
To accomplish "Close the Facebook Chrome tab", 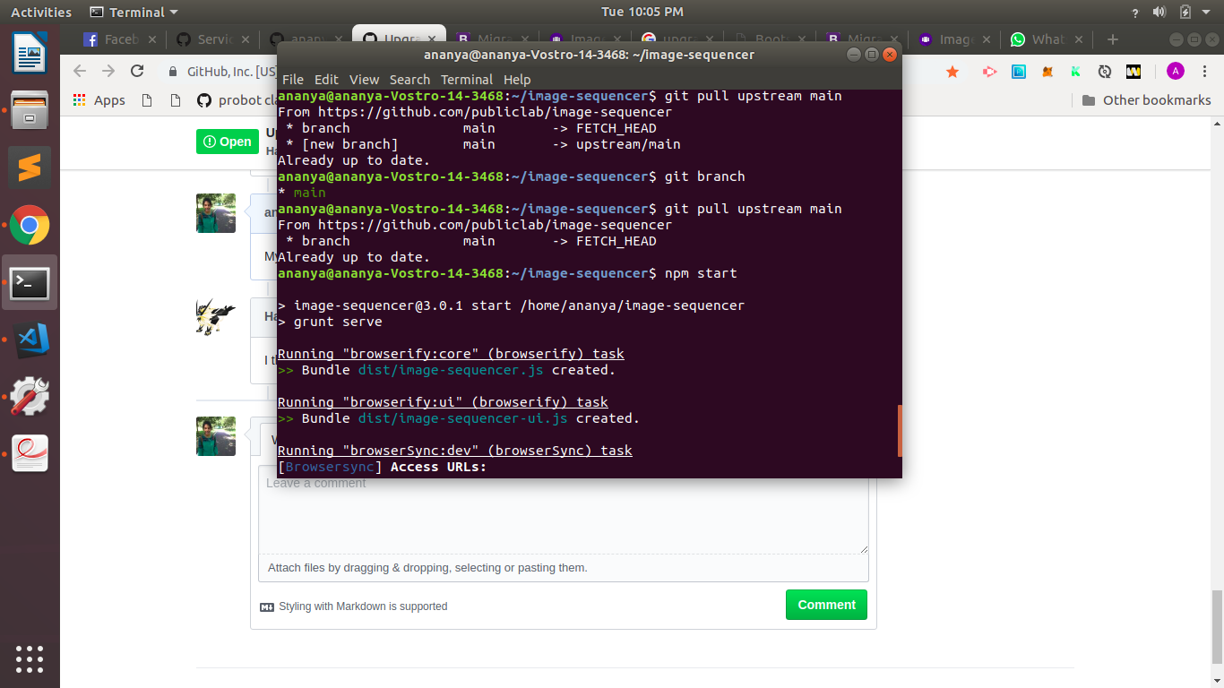I will tap(151, 39).
